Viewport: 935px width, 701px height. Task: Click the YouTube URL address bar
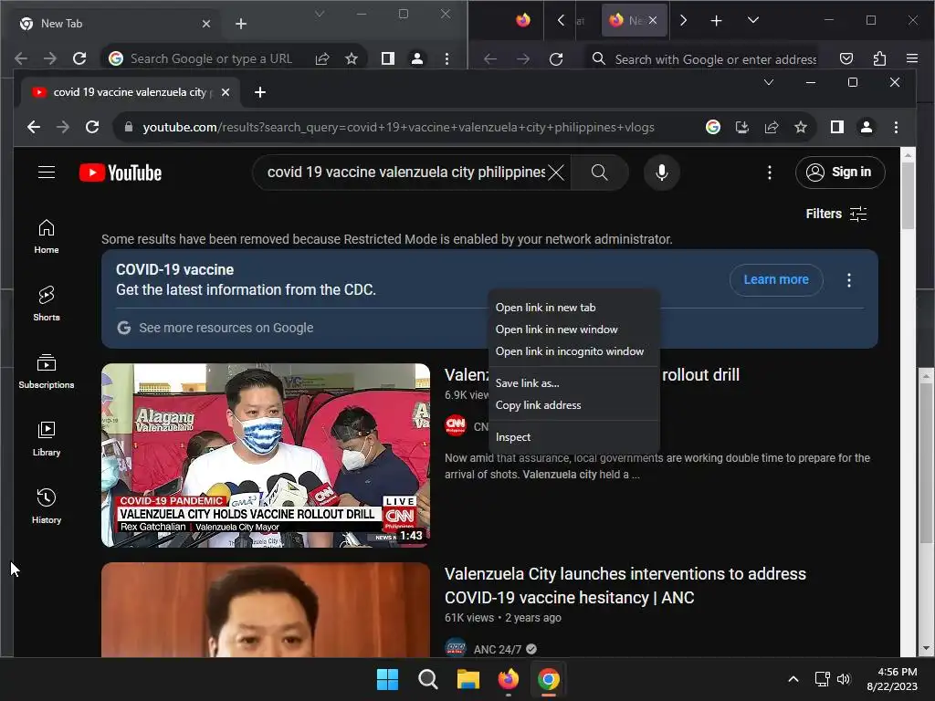(x=398, y=127)
